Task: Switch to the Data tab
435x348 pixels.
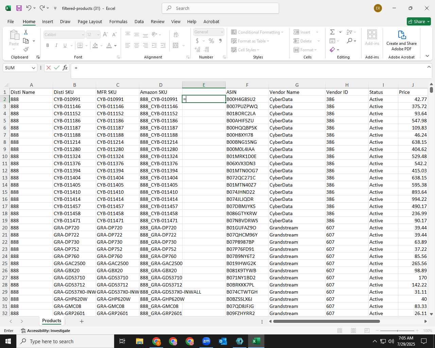Action: [x=139, y=21]
